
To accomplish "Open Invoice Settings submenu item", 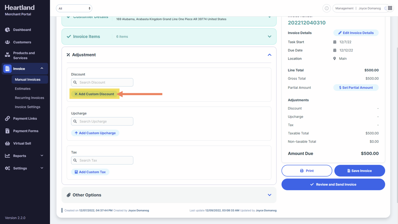I will pyautogui.click(x=27, y=107).
